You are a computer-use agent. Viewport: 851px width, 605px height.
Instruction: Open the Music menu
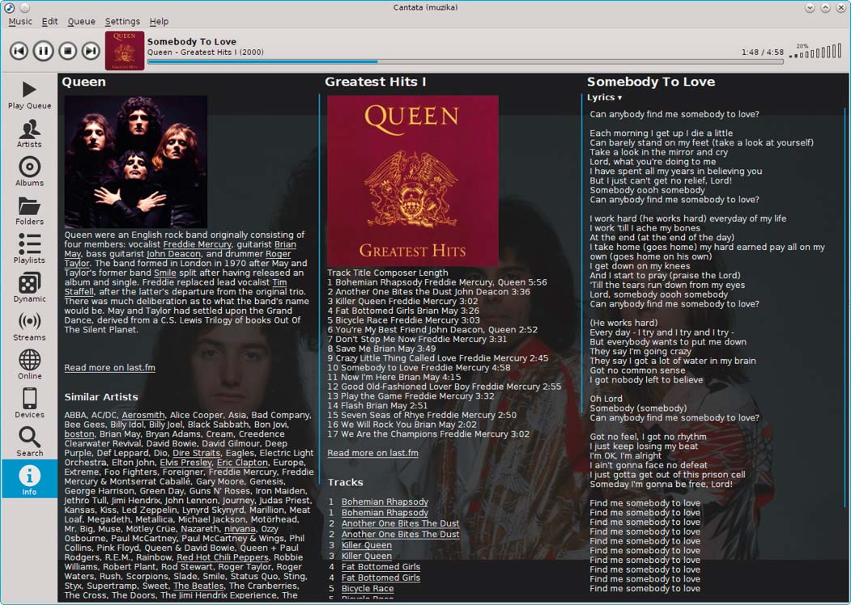point(20,21)
